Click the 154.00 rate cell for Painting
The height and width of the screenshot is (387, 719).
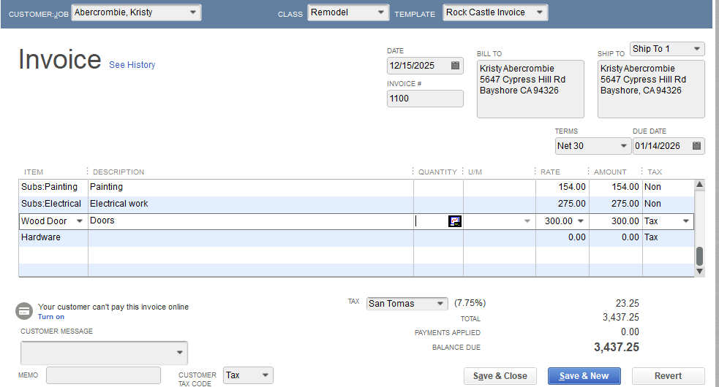pos(562,187)
